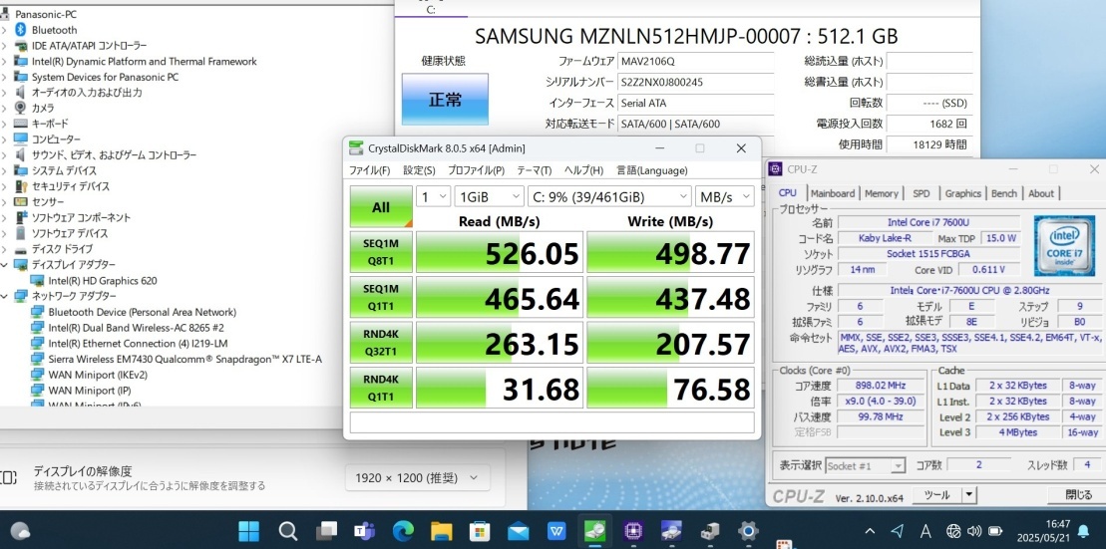Open the MB/s unit dropdown

coord(724,196)
